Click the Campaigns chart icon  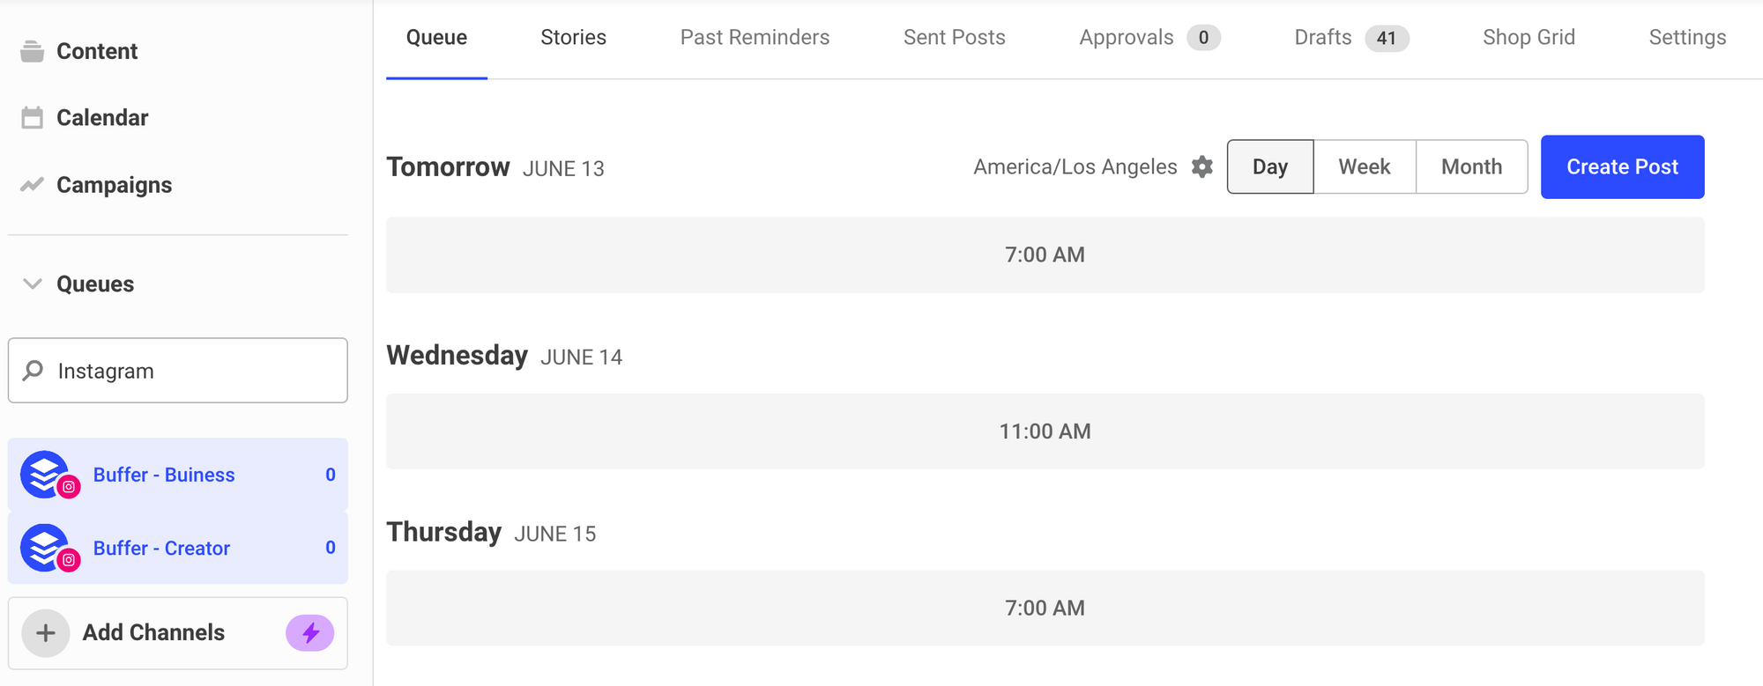point(33,185)
